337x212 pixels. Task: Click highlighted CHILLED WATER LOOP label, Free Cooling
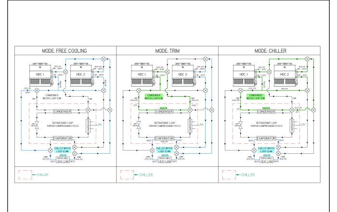point(63,150)
